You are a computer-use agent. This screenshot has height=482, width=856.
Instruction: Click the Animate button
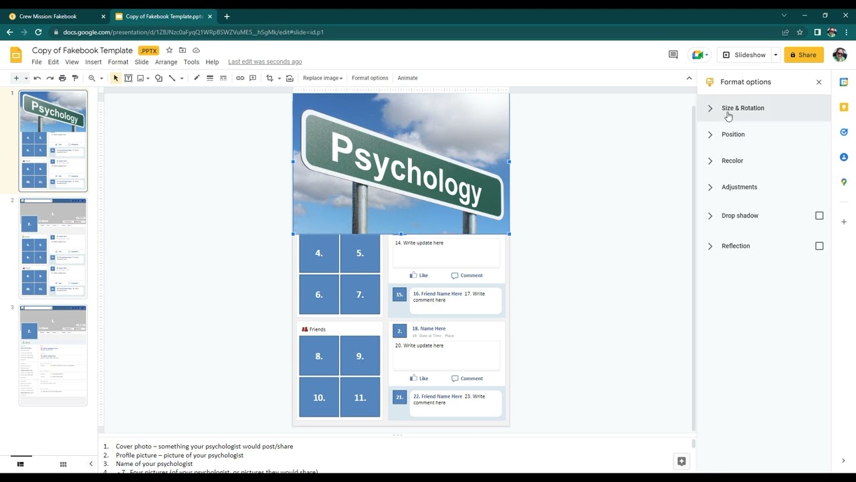[x=407, y=78]
